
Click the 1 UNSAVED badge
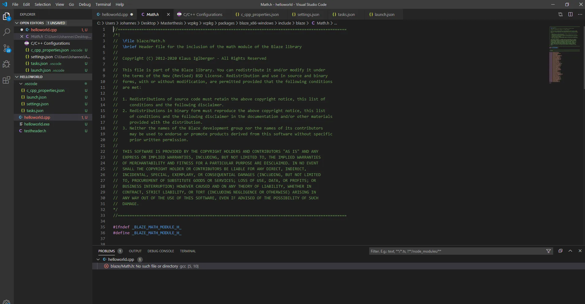tap(56, 23)
